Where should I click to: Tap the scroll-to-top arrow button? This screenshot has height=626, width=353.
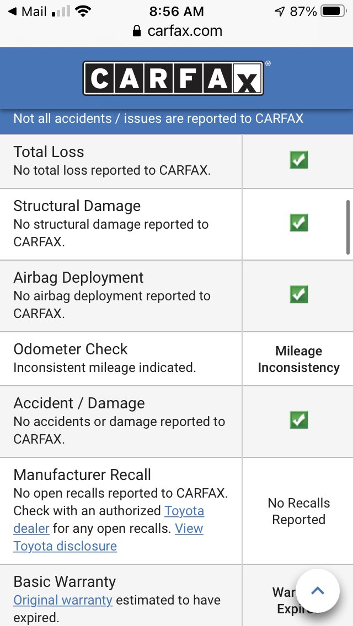(317, 591)
